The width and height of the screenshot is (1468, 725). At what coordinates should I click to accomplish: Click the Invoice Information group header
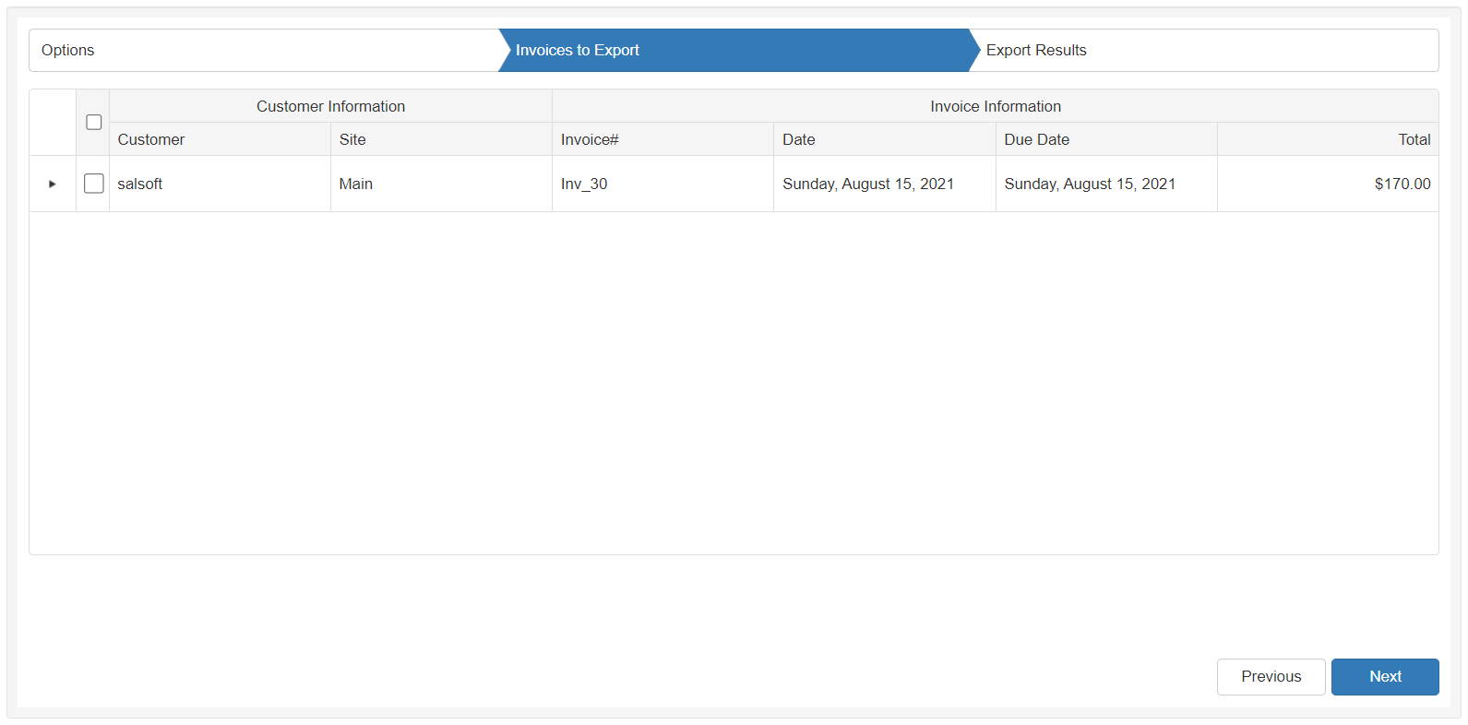tap(995, 107)
